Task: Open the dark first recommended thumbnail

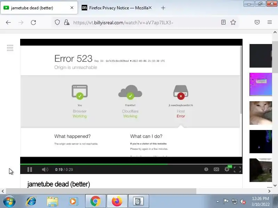Action: click(x=261, y=56)
